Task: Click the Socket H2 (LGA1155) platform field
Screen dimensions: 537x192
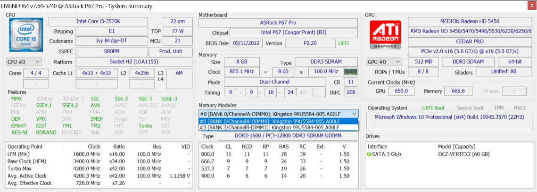Action: pyautogui.click(x=134, y=62)
